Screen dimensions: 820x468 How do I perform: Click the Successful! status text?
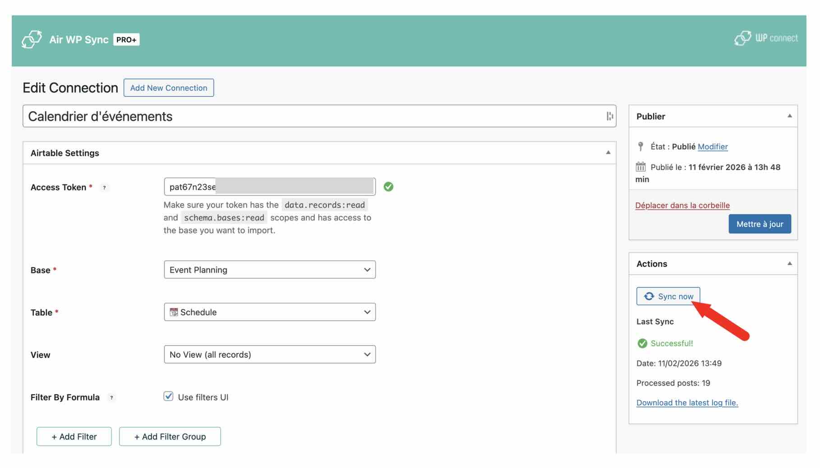coord(671,343)
